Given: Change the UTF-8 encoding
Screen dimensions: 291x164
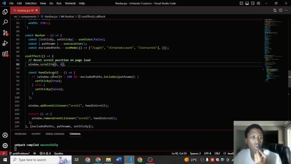Looking at the screenshot, I should (x=207, y=154).
